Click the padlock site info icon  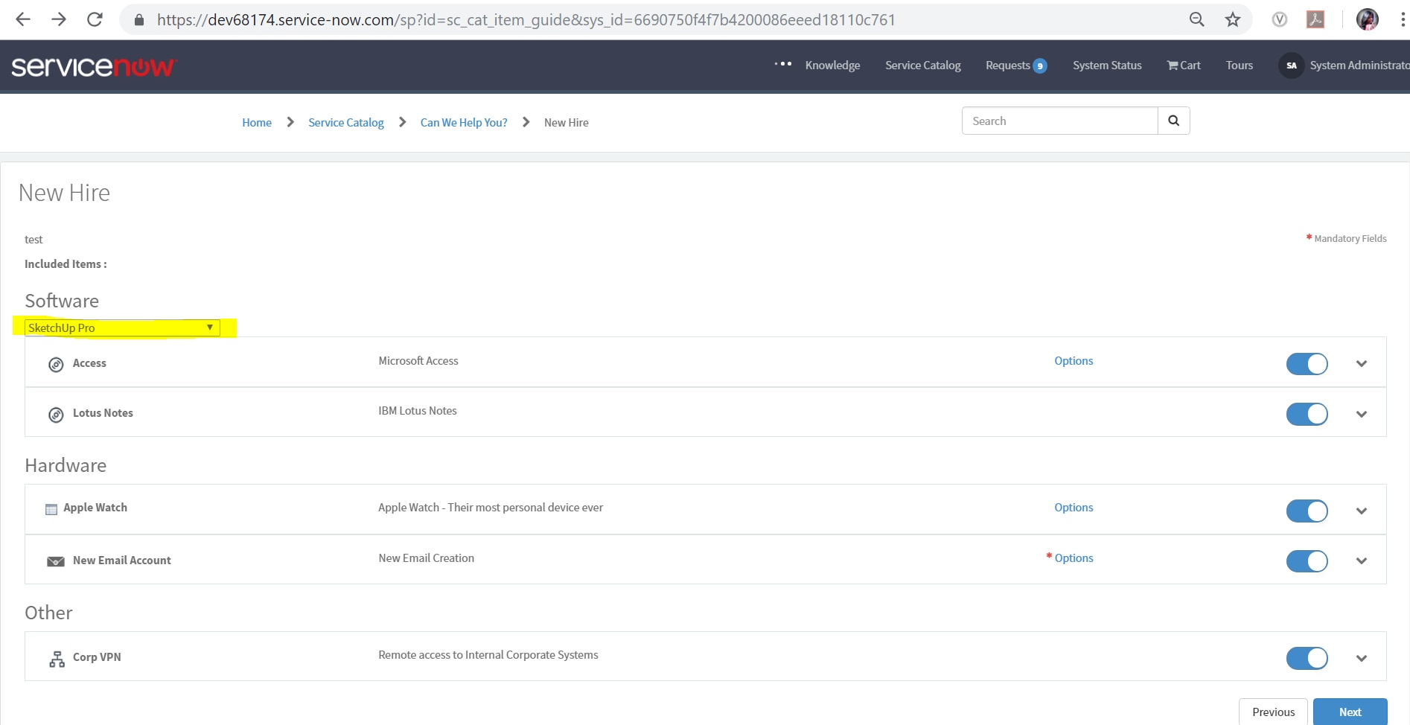click(x=138, y=20)
